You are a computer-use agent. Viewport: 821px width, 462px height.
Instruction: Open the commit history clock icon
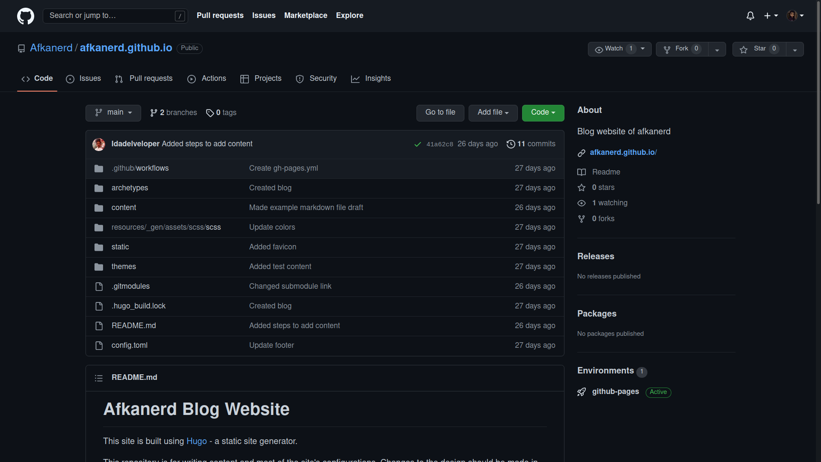[511, 144]
